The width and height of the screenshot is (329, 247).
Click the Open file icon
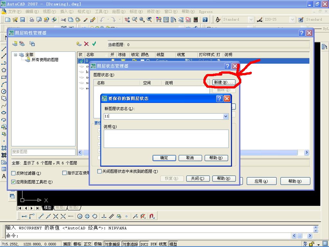pyautogui.click(x=15, y=20)
